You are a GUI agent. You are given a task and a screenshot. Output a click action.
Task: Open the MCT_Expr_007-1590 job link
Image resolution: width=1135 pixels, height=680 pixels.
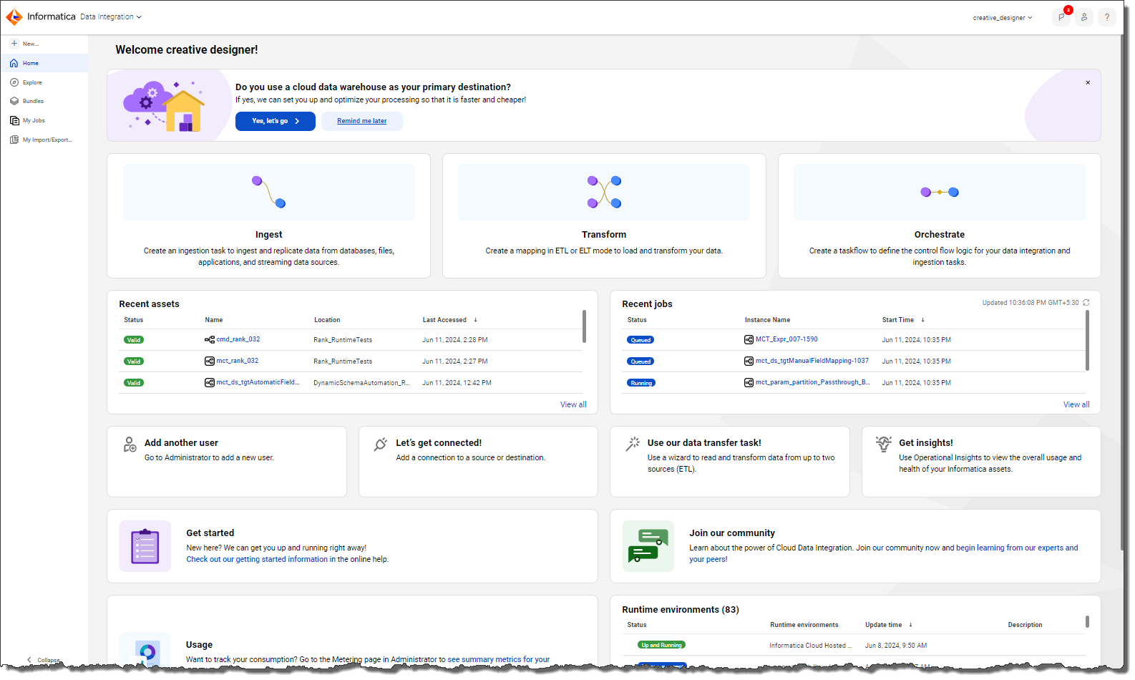pyautogui.click(x=786, y=339)
